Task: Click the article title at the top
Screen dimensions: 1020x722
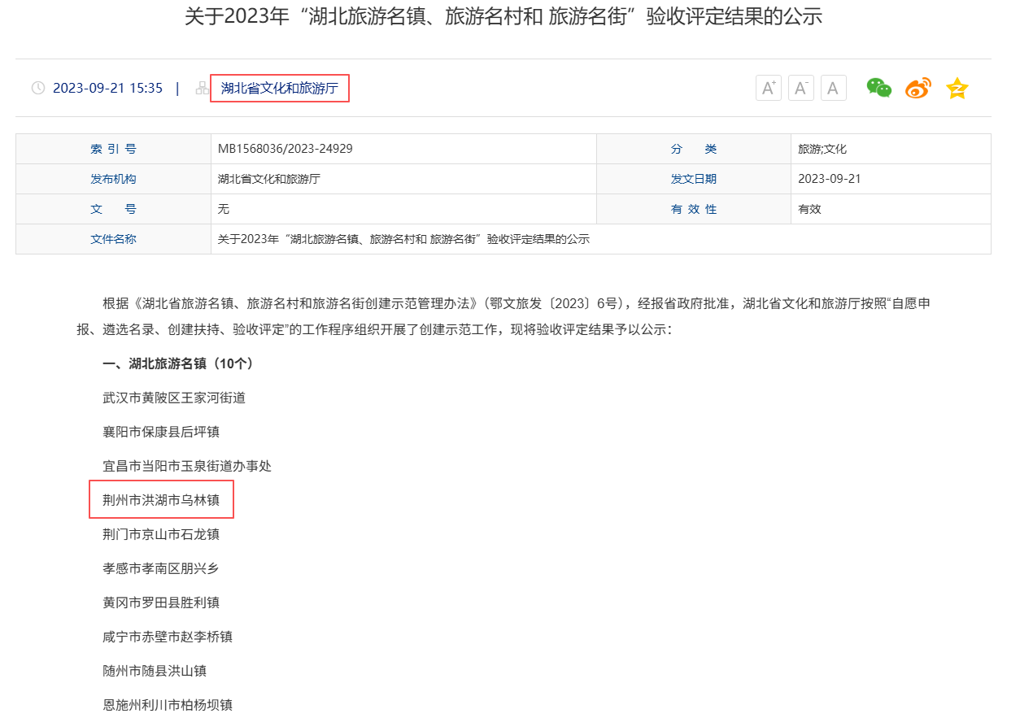Action: (510, 18)
